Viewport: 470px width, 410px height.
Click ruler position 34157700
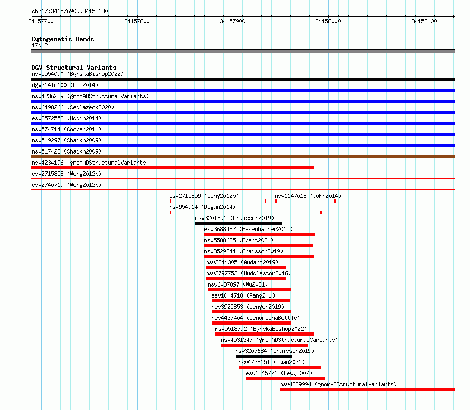click(x=41, y=21)
